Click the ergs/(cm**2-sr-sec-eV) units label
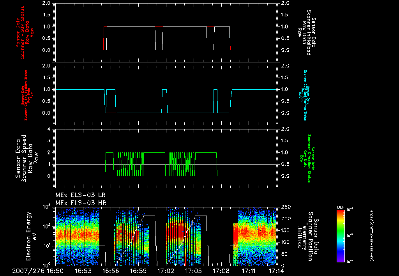399x276 pixels. (372, 235)
